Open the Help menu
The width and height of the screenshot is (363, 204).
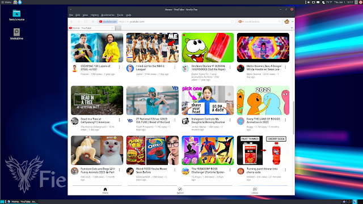(x=129, y=15)
